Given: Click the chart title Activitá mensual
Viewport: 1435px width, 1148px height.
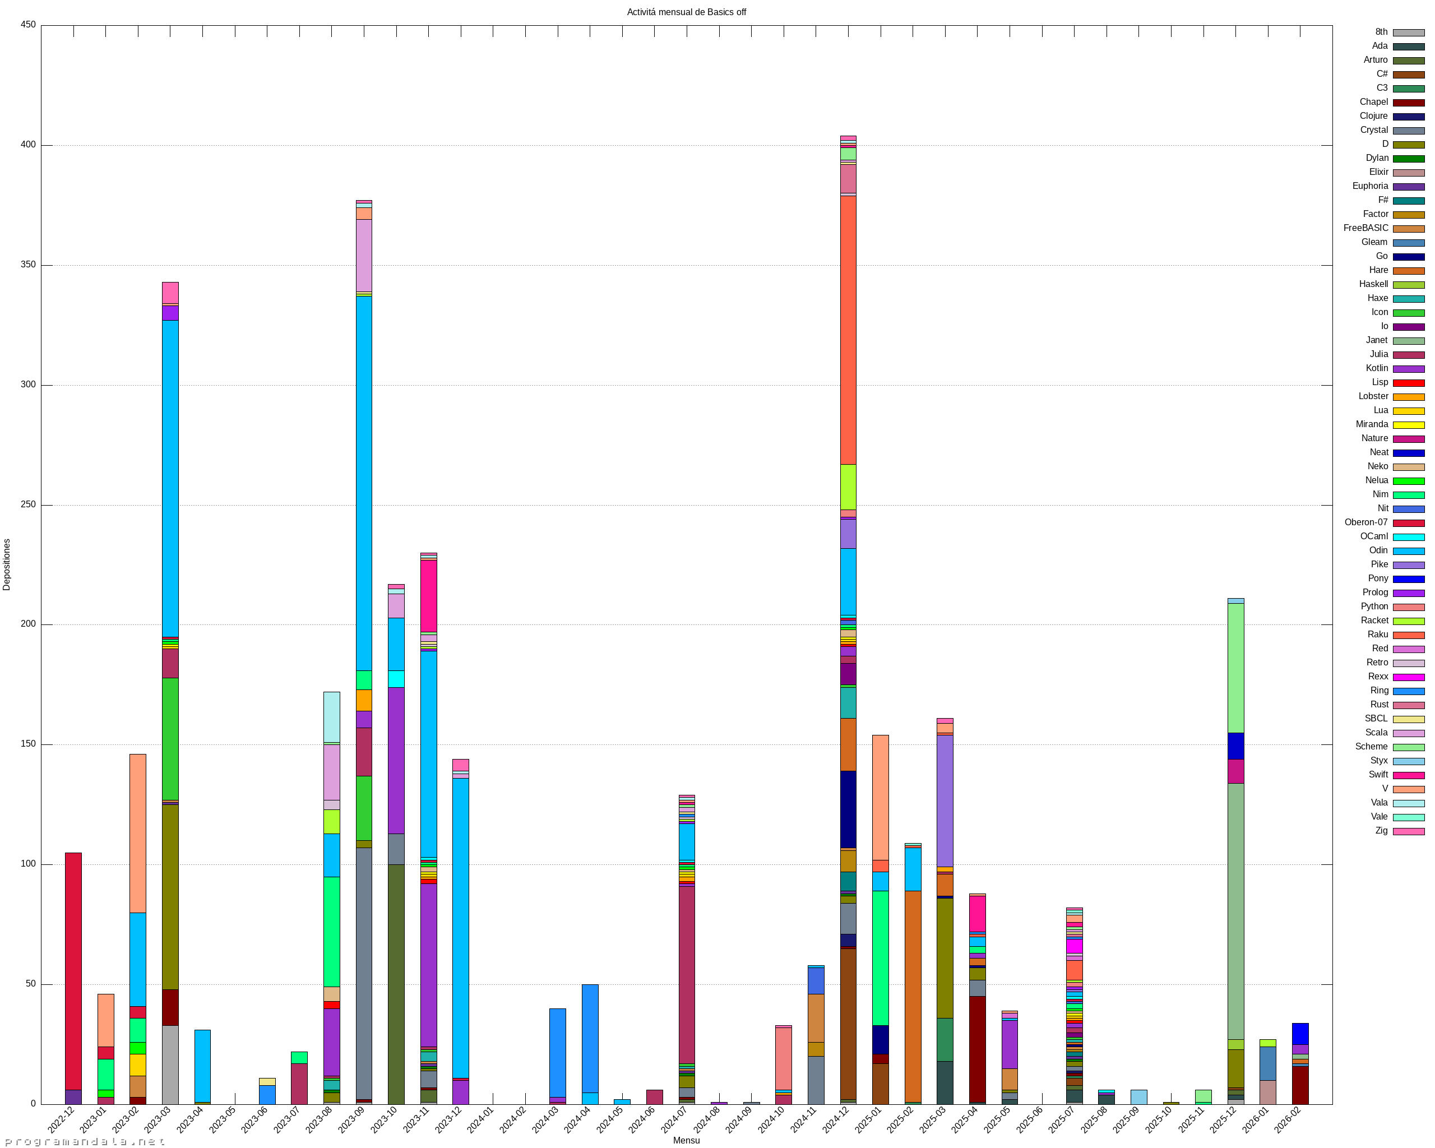Looking at the screenshot, I should click(x=686, y=12).
